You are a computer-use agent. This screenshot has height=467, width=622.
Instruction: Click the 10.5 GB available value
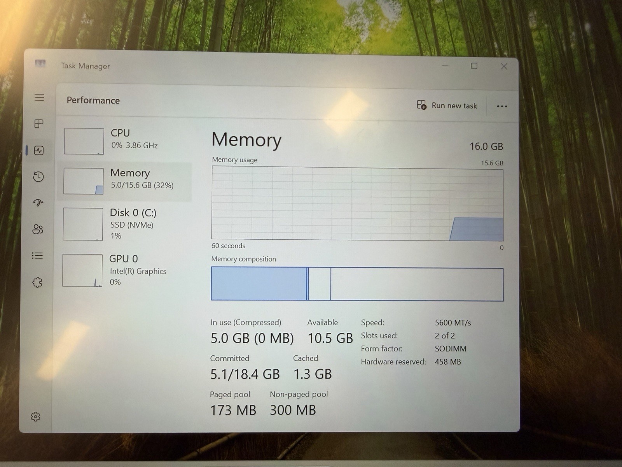point(330,338)
